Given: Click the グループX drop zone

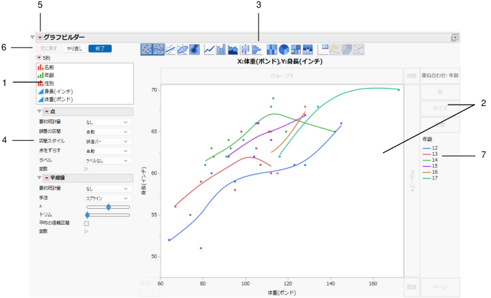Looking at the screenshot, I should pos(282,76).
